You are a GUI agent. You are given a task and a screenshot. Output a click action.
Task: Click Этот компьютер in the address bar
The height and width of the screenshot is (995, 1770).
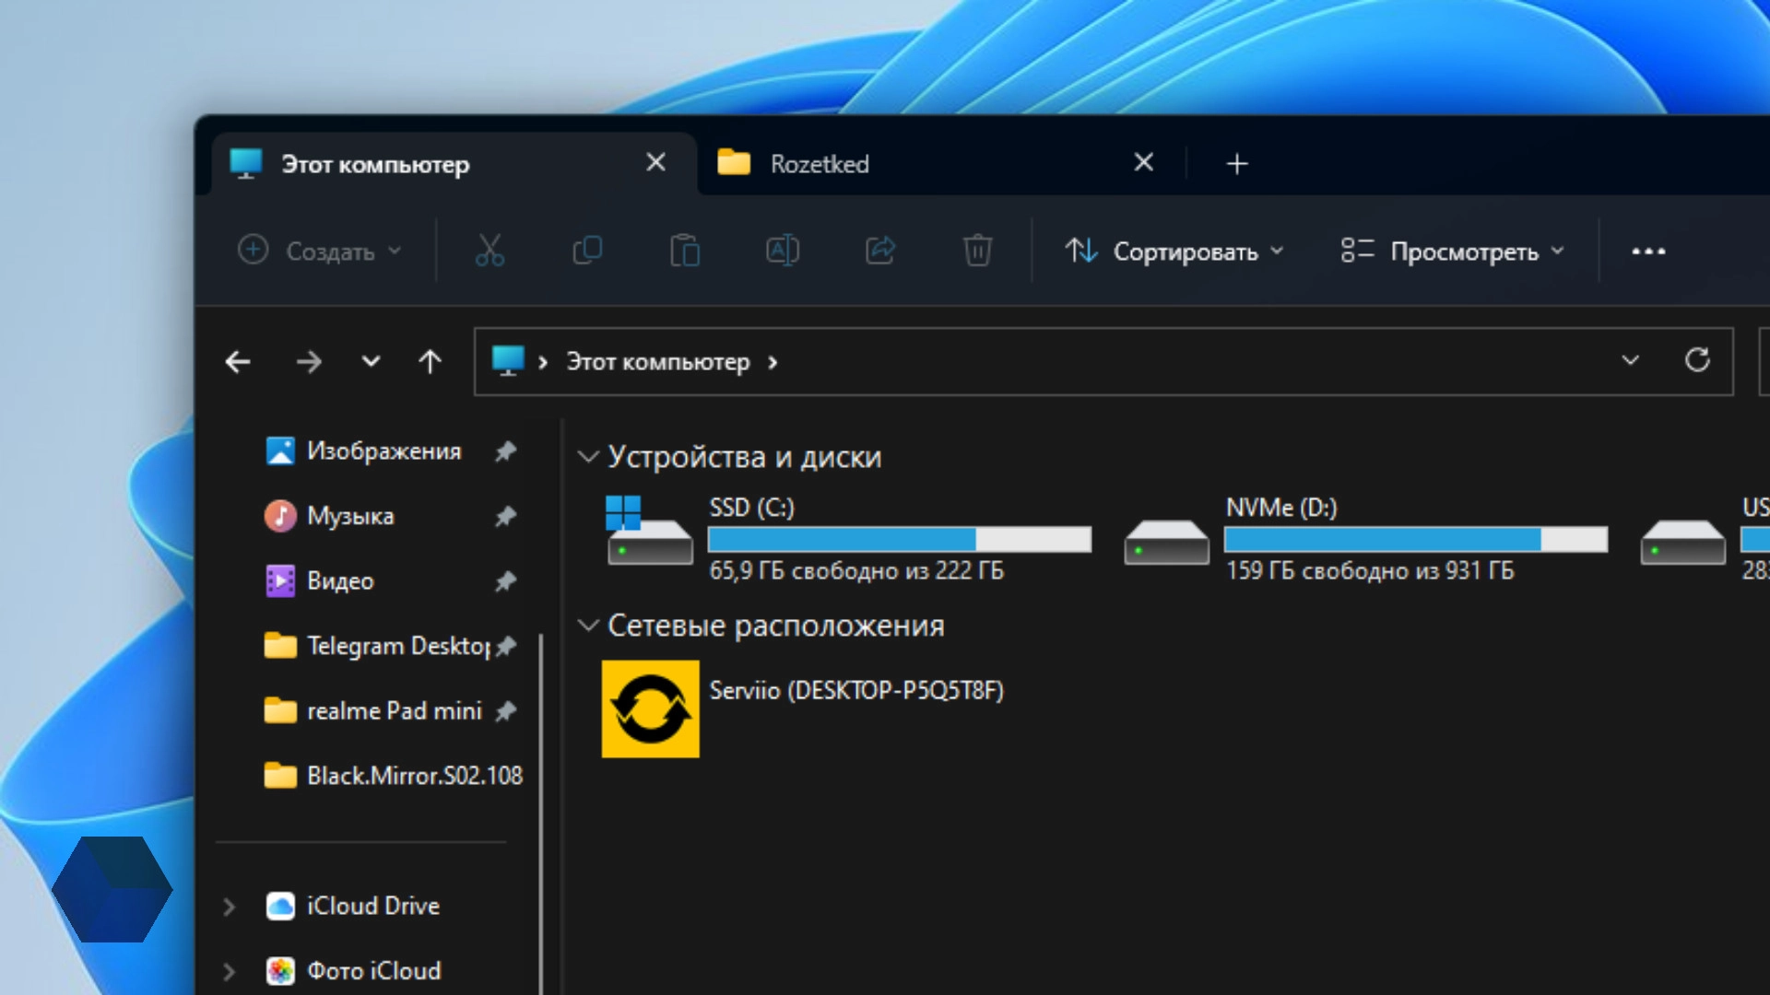point(658,361)
